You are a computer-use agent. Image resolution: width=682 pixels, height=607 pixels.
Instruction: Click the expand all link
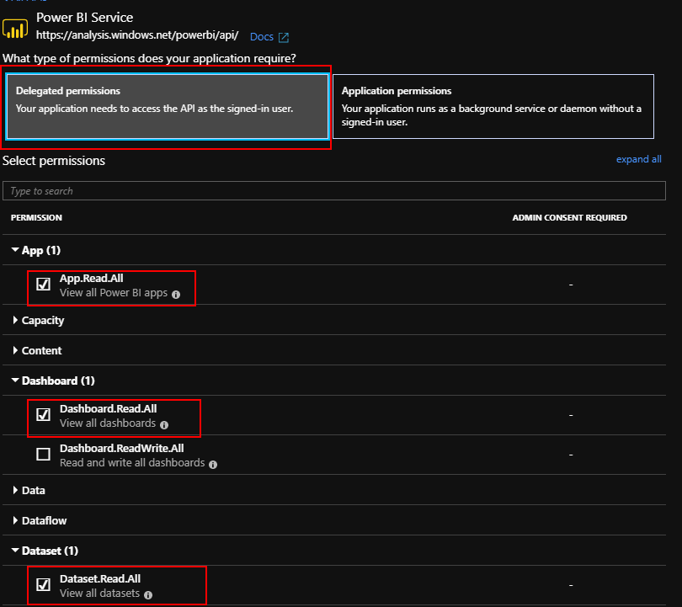[638, 159]
